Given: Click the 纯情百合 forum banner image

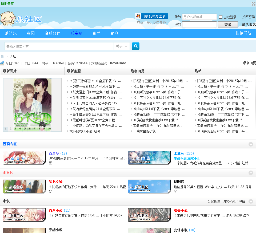Looking at the screenshot, I should [x=24, y=215].
